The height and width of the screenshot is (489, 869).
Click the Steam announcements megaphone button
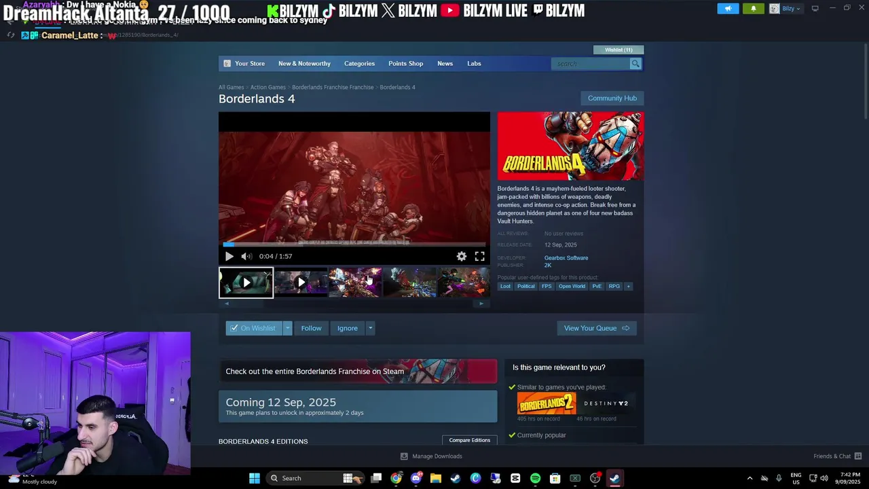728,9
